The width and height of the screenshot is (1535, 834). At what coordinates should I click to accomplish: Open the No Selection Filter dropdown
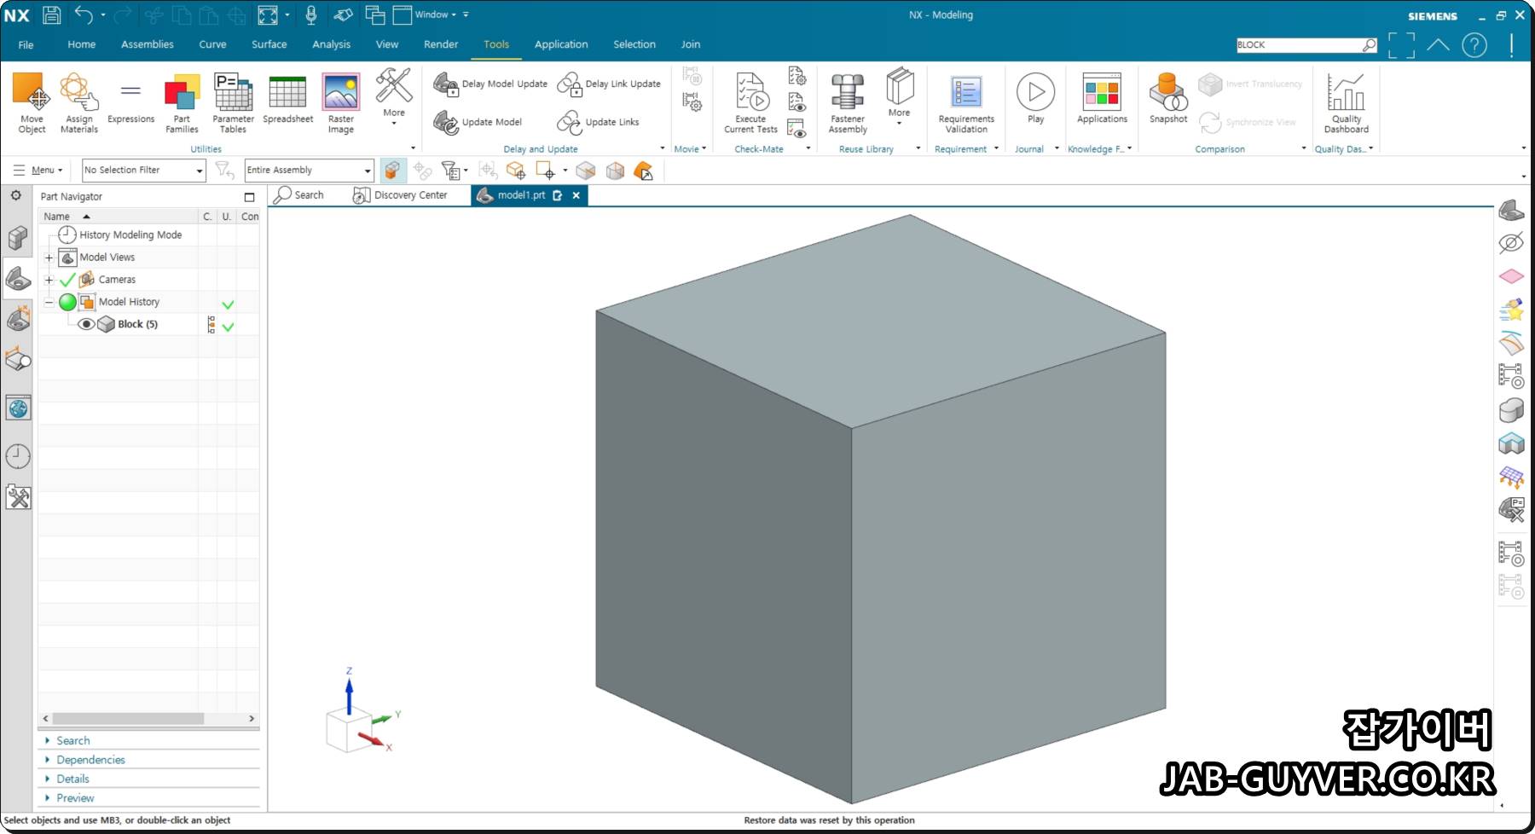click(144, 171)
